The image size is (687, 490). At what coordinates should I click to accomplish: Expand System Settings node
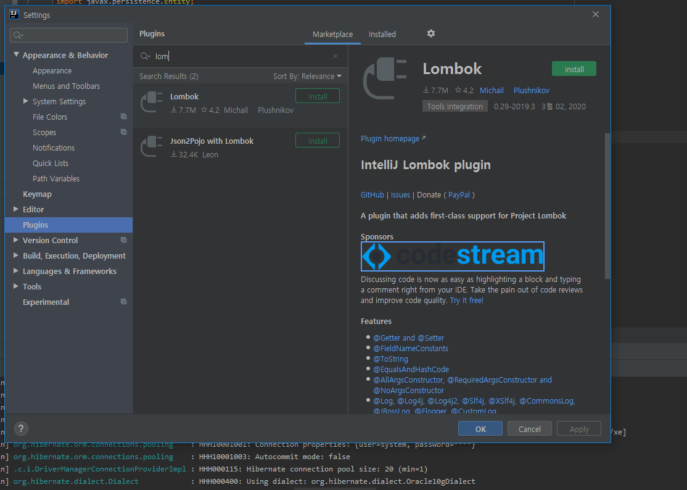pos(26,101)
